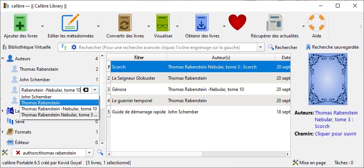Click Obtenir des livres icon
The image size is (364, 168).
(202, 23)
